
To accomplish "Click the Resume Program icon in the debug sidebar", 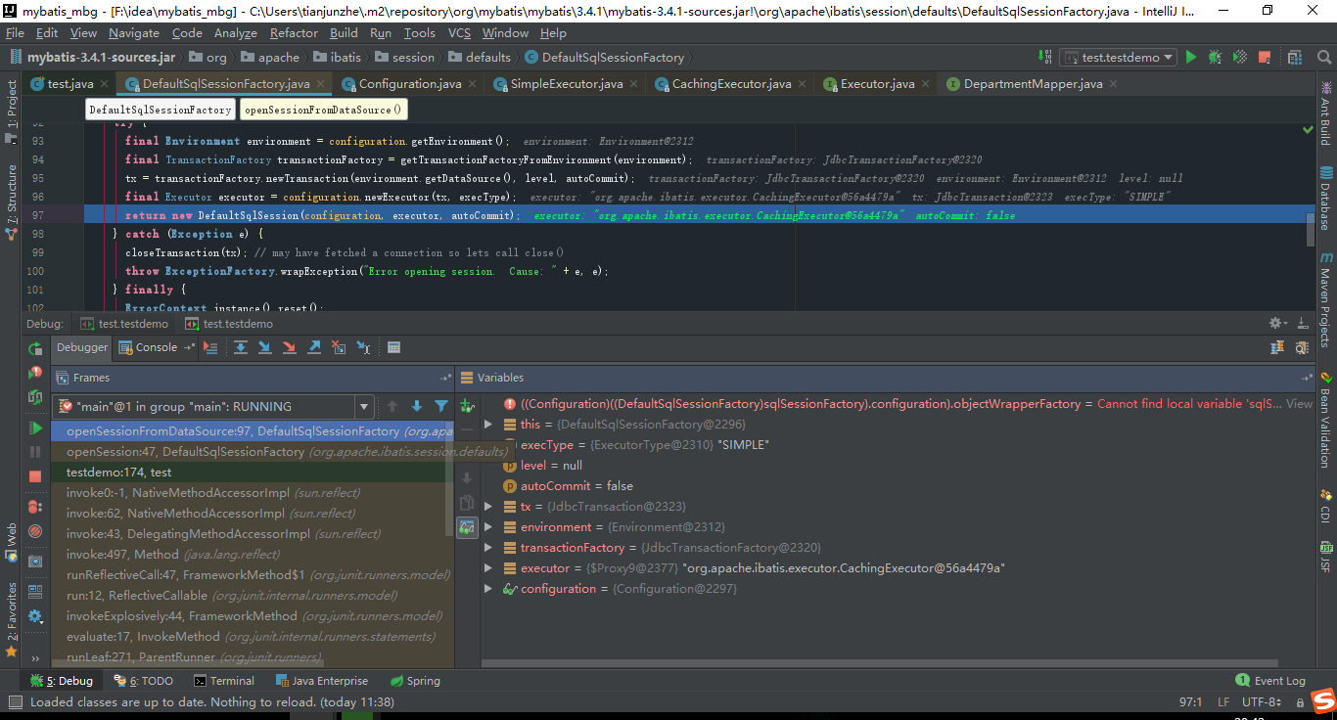I will tap(35, 427).
